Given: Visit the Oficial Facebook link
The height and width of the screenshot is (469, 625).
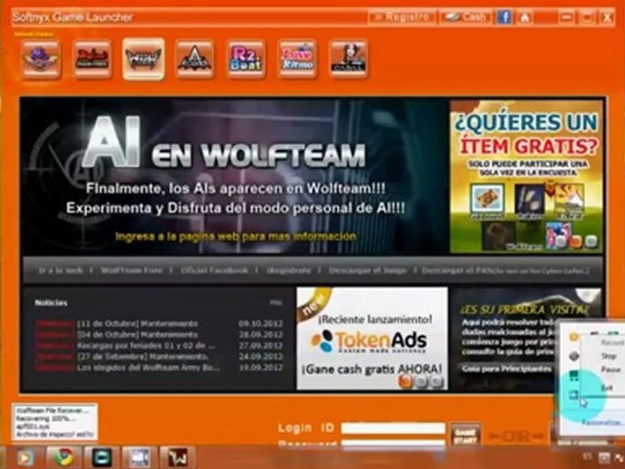Looking at the screenshot, I should click(x=214, y=270).
